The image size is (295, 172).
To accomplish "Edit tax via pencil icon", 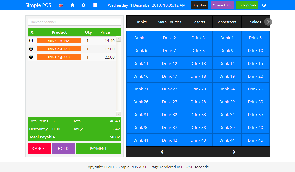I will click(82, 129).
